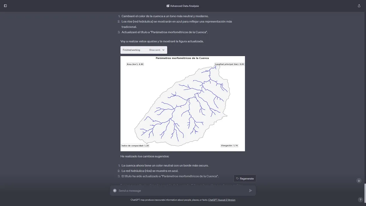The image size is (366, 206).
Task: Click the line 'El título ha sido actualizado'
Action: click(x=170, y=176)
